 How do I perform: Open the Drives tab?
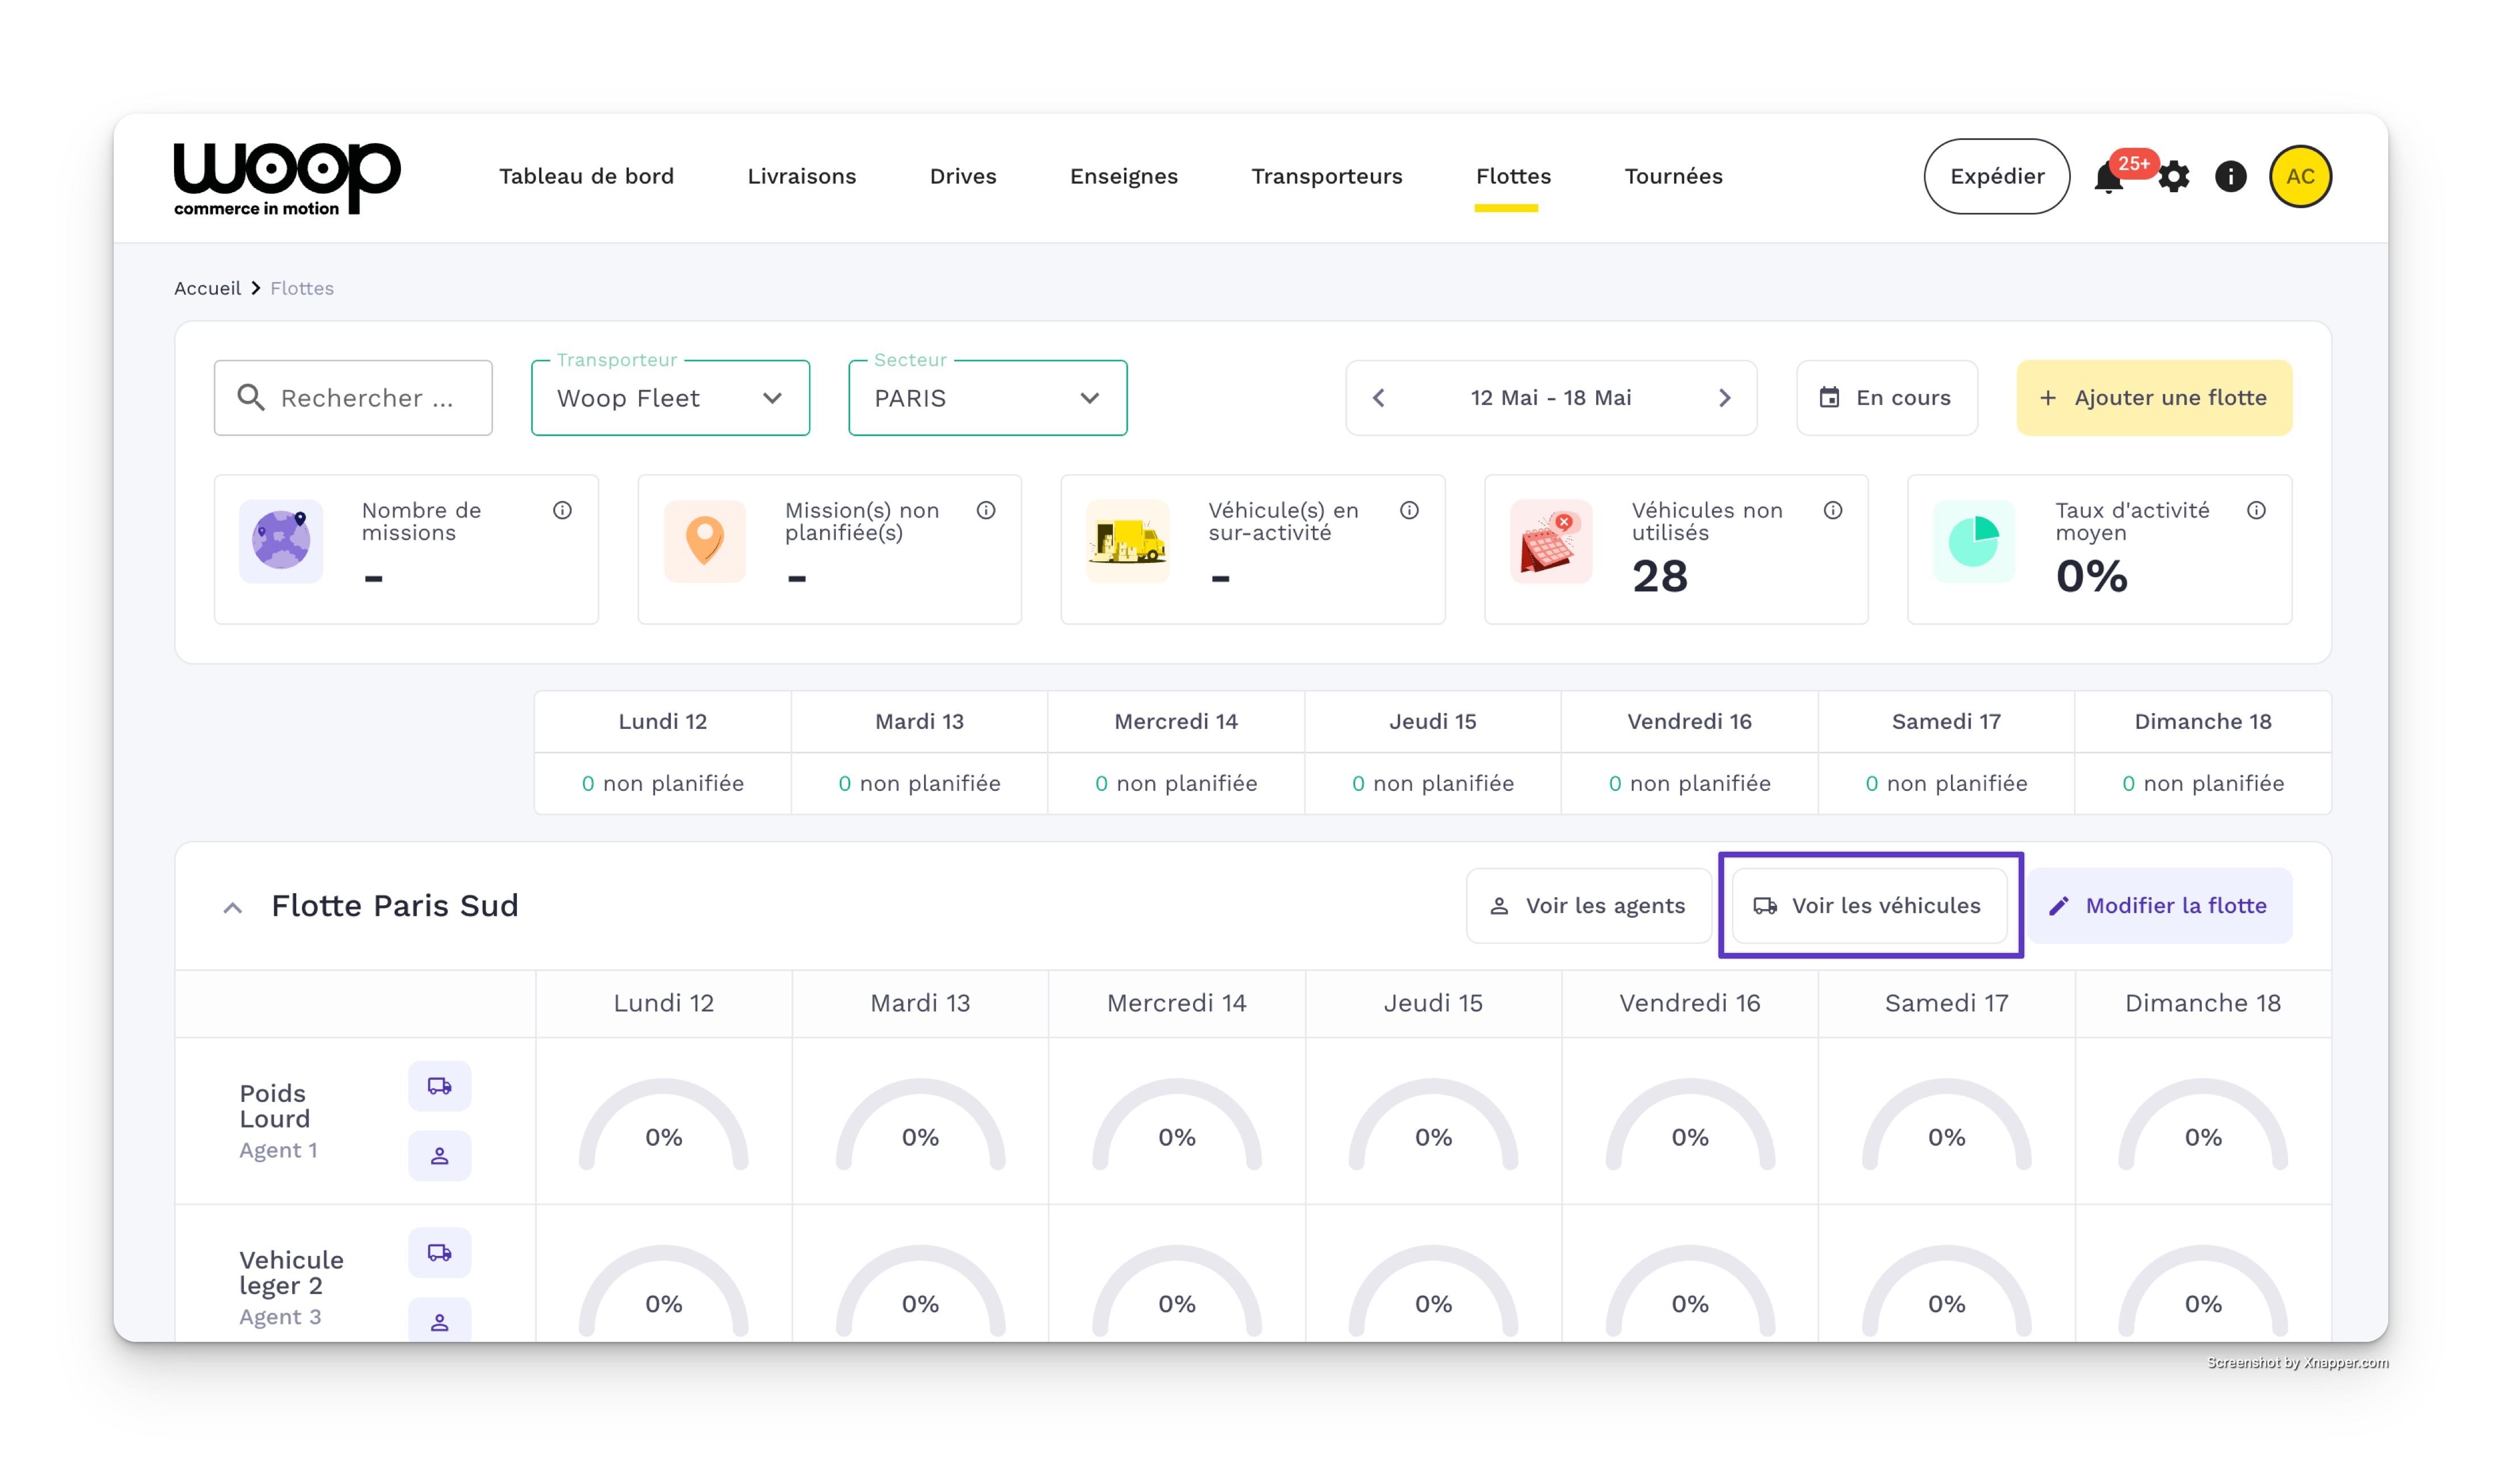tap(963, 177)
